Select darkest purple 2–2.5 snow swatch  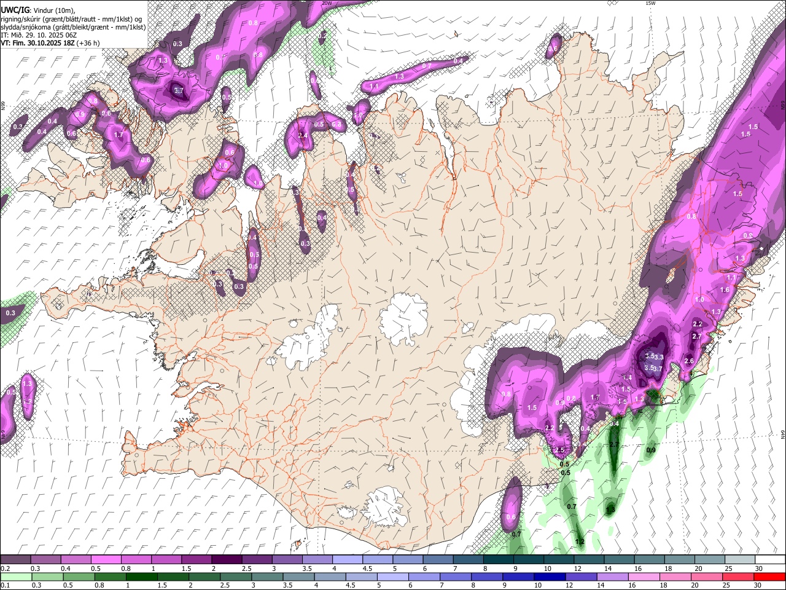pyautogui.click(x=226, y=559)
